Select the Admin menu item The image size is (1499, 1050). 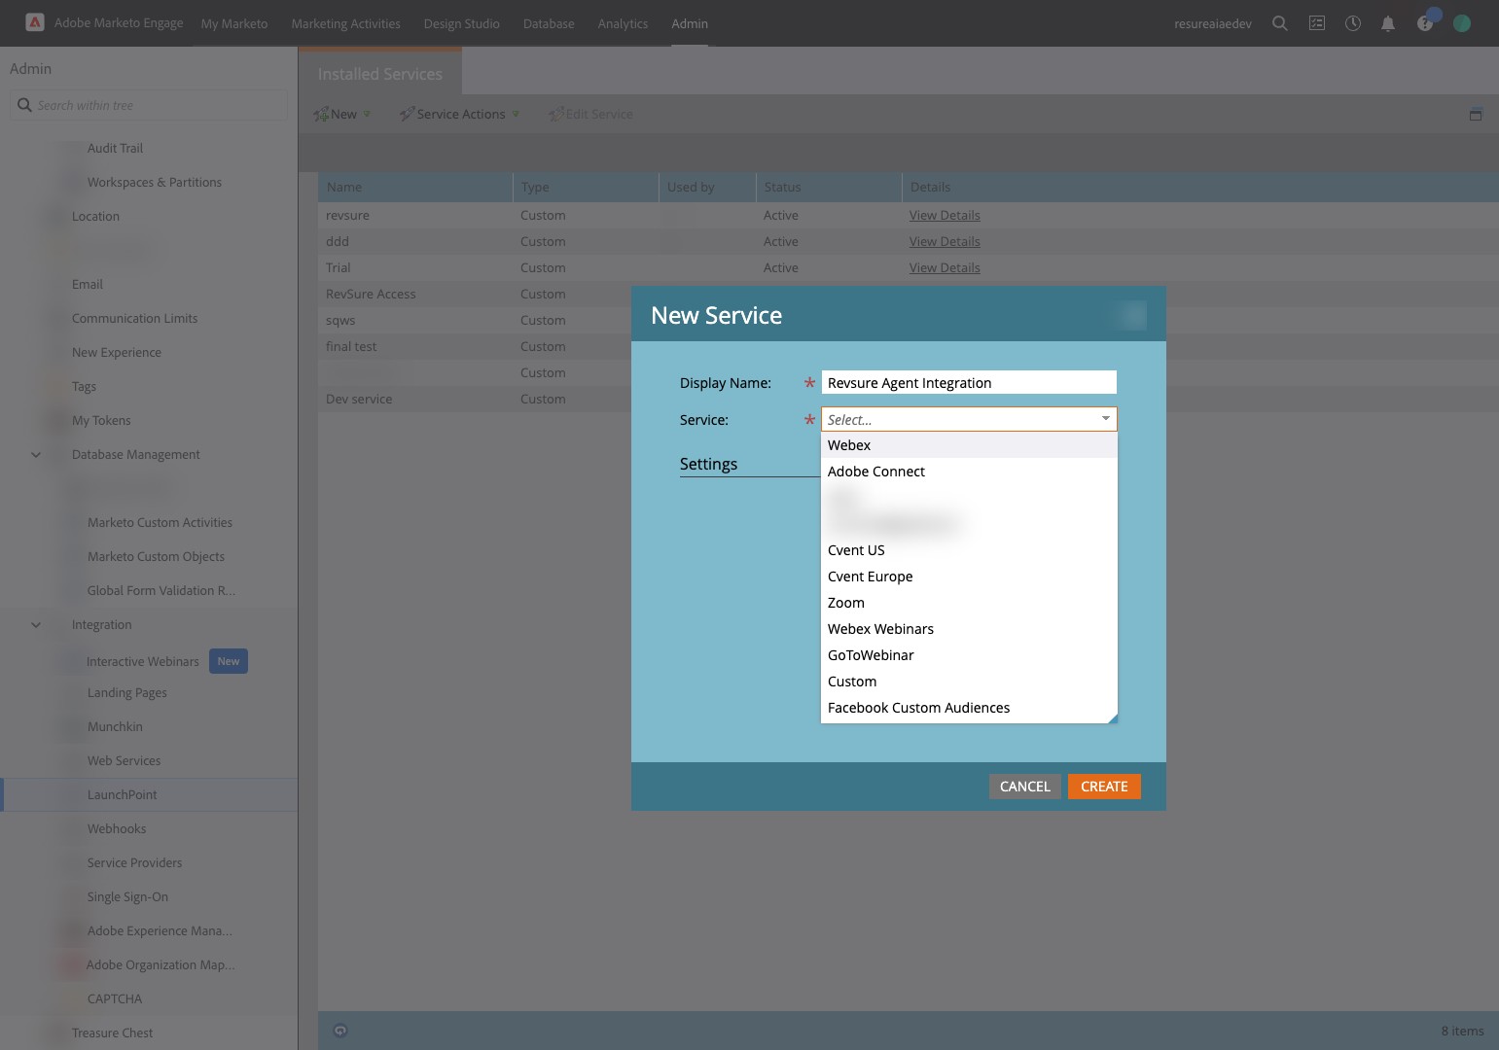pyautogui.click(x=690, y=23)
